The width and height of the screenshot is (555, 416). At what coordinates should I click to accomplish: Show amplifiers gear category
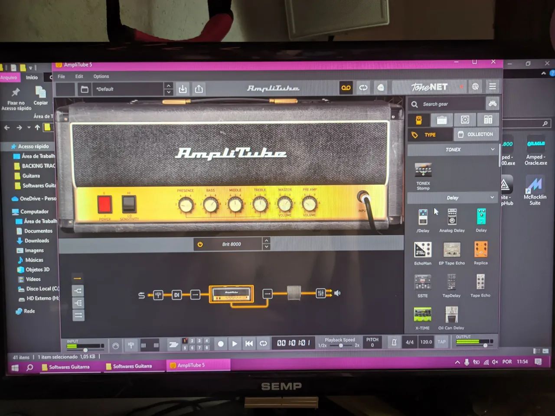point(442,120)
